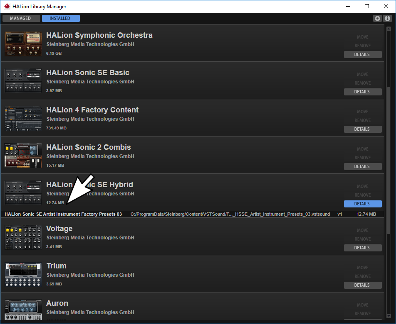Click REMOVE for HALion 4 Factory Content
396x324 pixels.
[363, 120]
